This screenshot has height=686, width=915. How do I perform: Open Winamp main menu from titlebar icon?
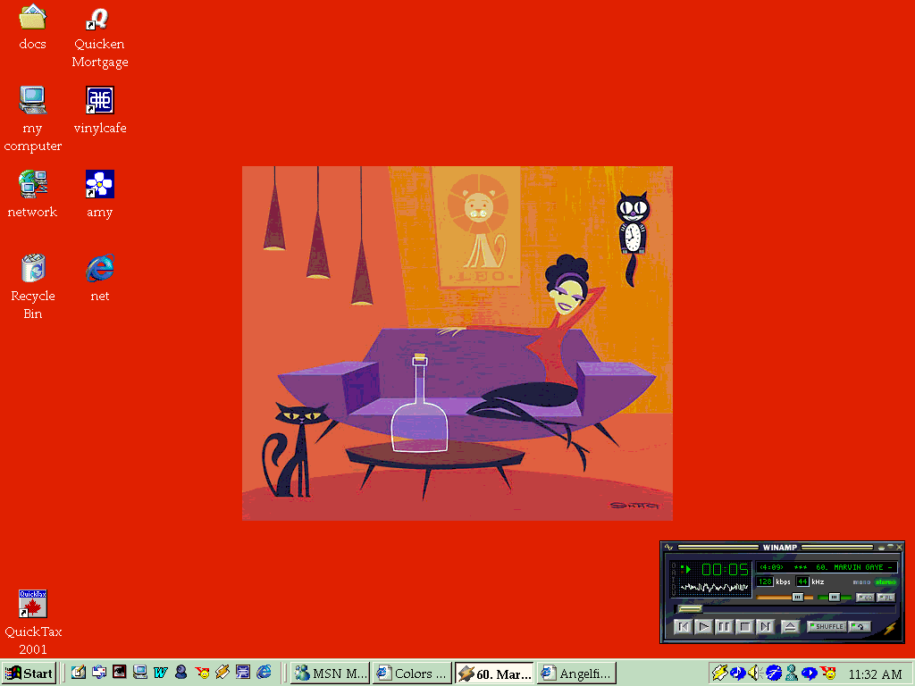669,547
